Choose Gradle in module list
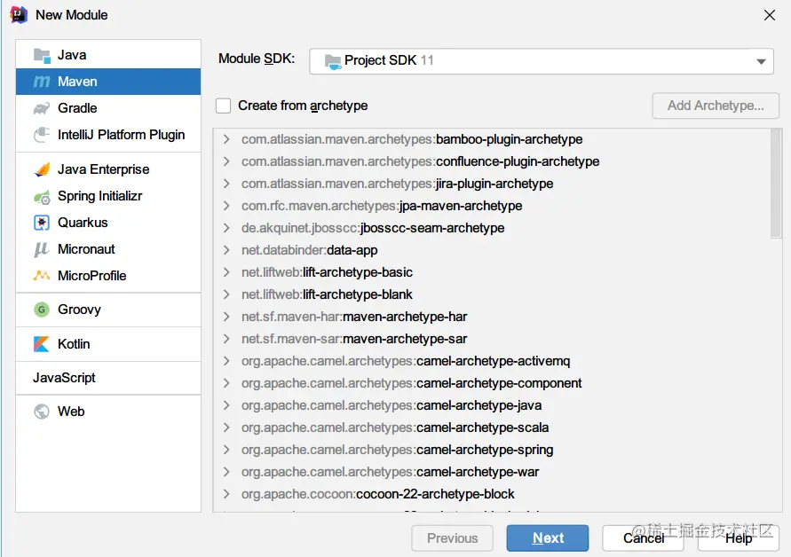This screenshot has height=557, width=791. coord(108,108)
